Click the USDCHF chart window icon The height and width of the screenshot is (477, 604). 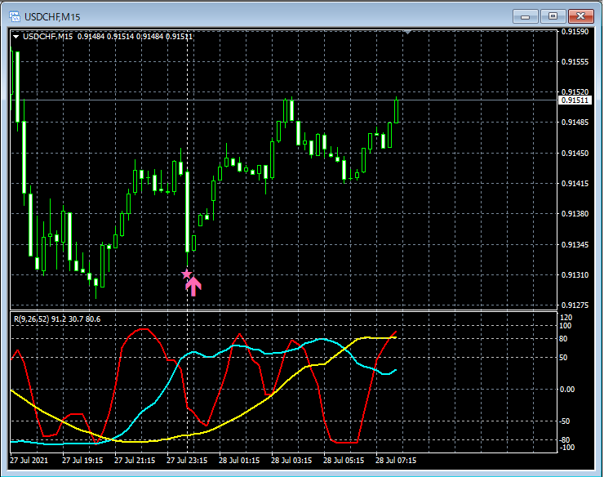coord(15,16)
